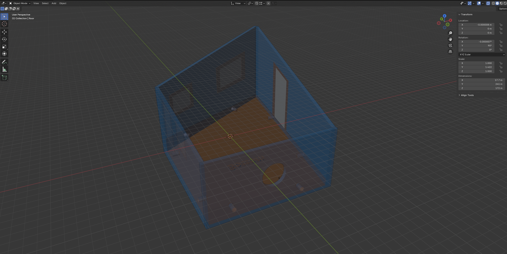Click the Scale Y value field
Screen dimensions: 507x254
click(476, 67)
